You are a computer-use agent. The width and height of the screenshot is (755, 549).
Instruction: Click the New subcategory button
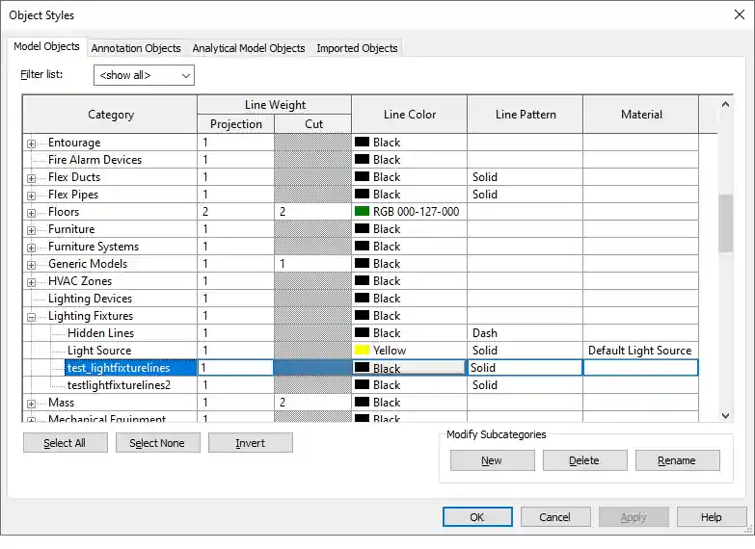point(492,460)
